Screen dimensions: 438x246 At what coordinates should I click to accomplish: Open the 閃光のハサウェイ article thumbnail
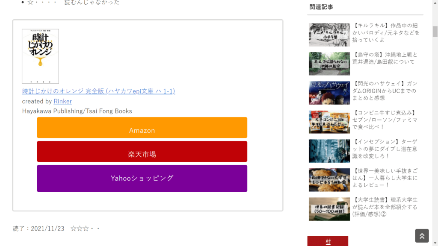329,93
